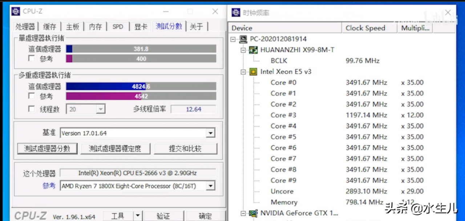Switch to the 处理器 tab
The height and width of the screenshot is (221, 465).
25,27
